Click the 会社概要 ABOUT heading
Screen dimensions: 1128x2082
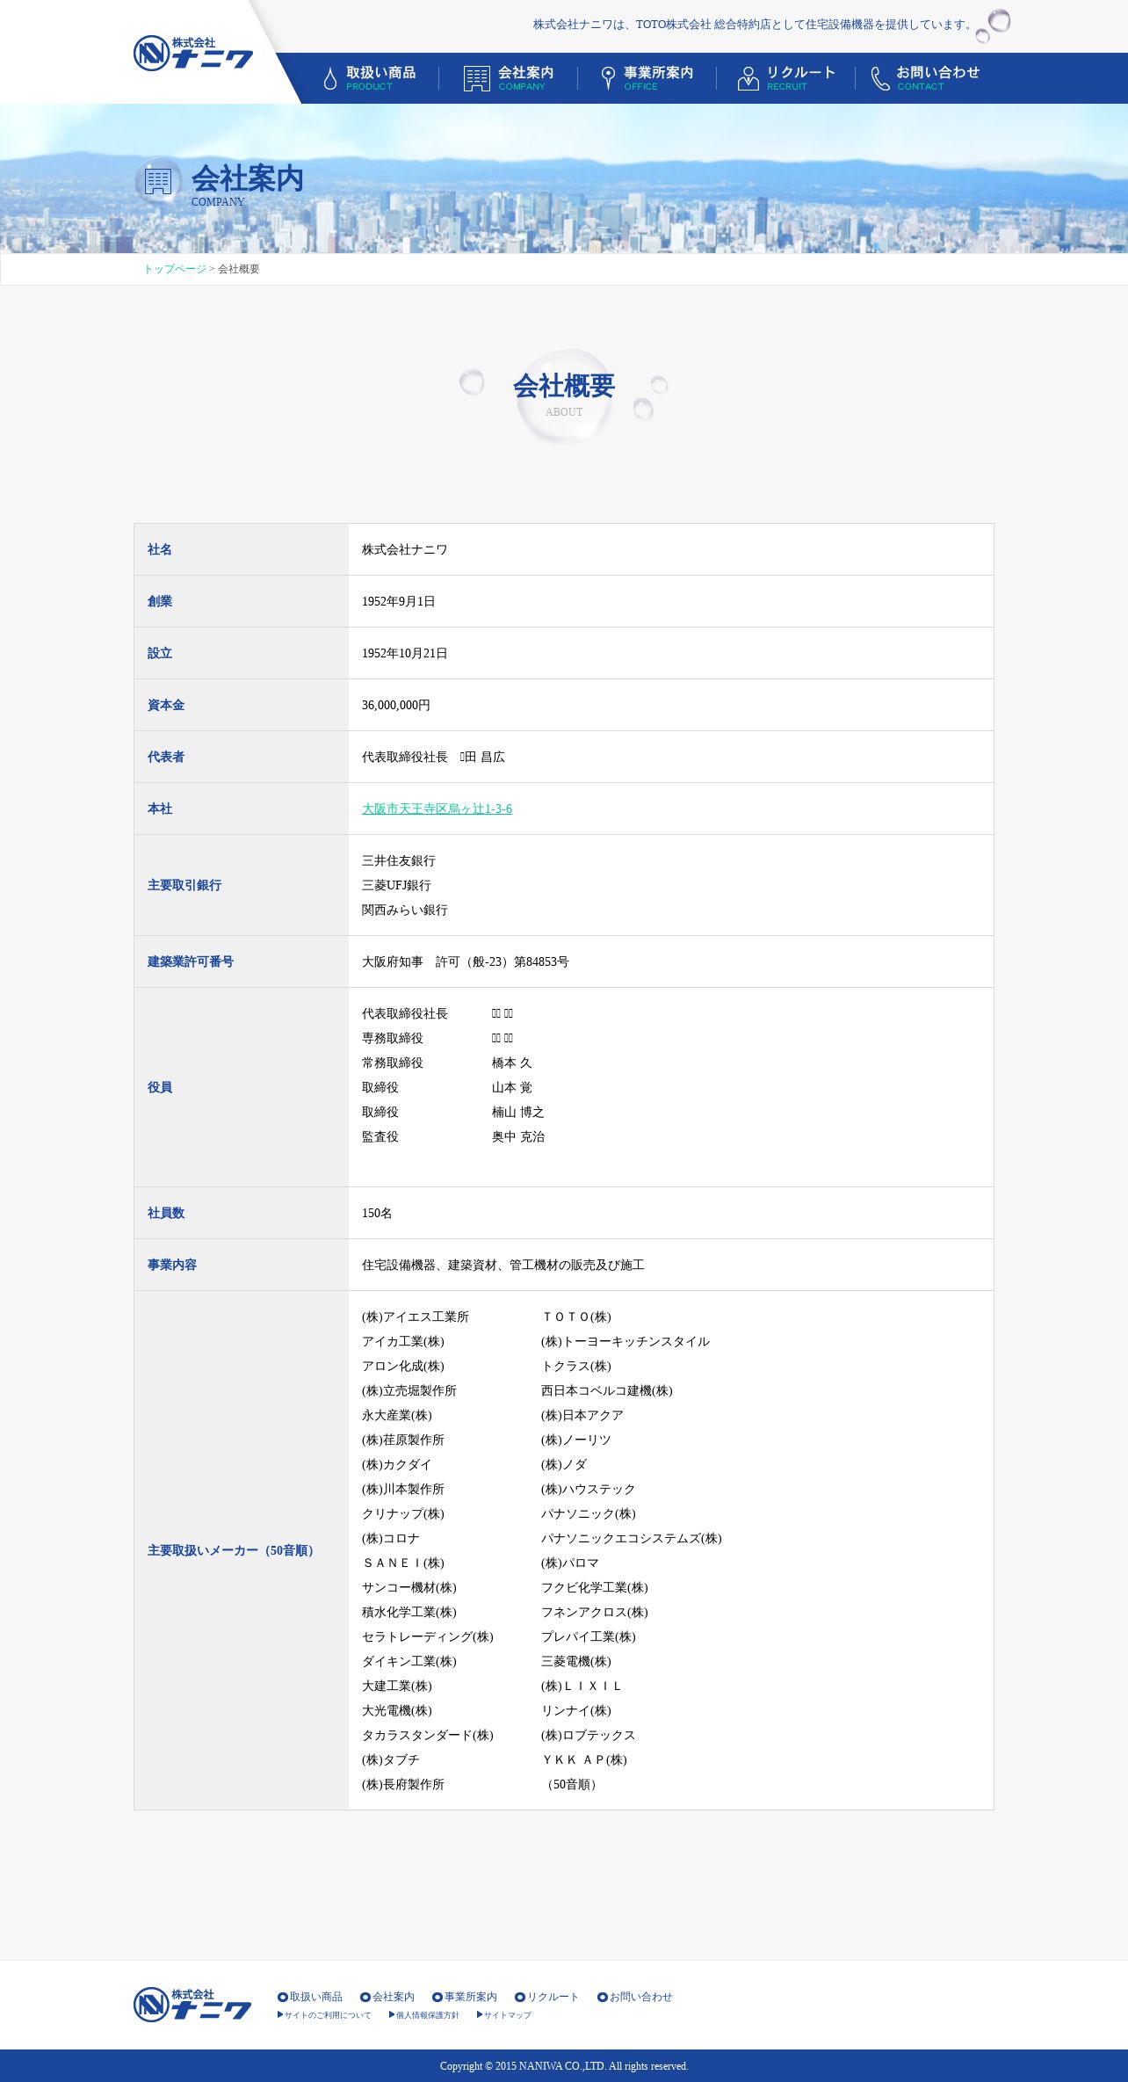(564, 394)
